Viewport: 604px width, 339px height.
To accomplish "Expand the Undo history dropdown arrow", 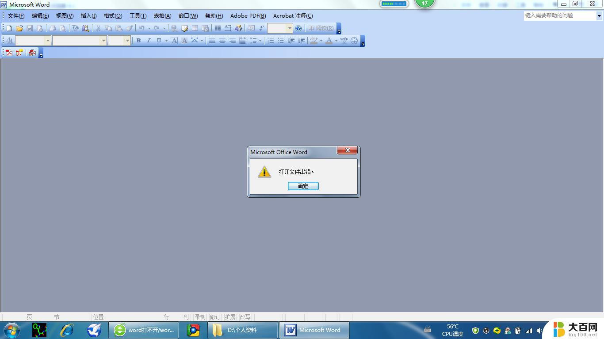I will coord(149,28).
